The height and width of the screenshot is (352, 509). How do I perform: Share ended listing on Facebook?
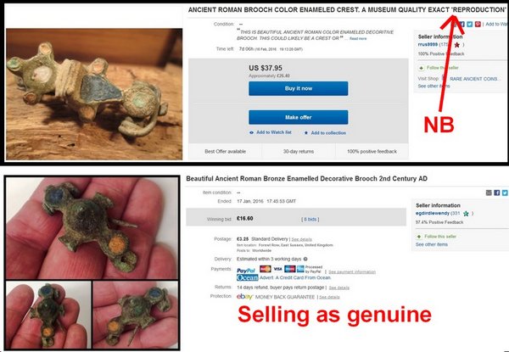pos(496,193)
